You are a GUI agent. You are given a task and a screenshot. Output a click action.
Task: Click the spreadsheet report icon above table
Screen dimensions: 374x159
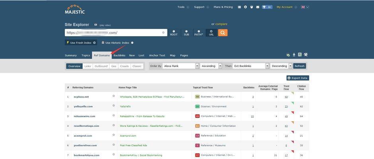point(300,55)
